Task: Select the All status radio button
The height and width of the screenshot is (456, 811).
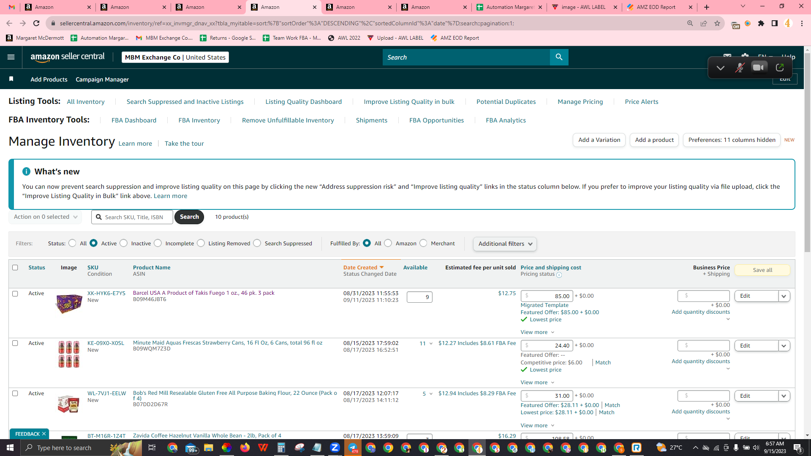Action: 72,243
